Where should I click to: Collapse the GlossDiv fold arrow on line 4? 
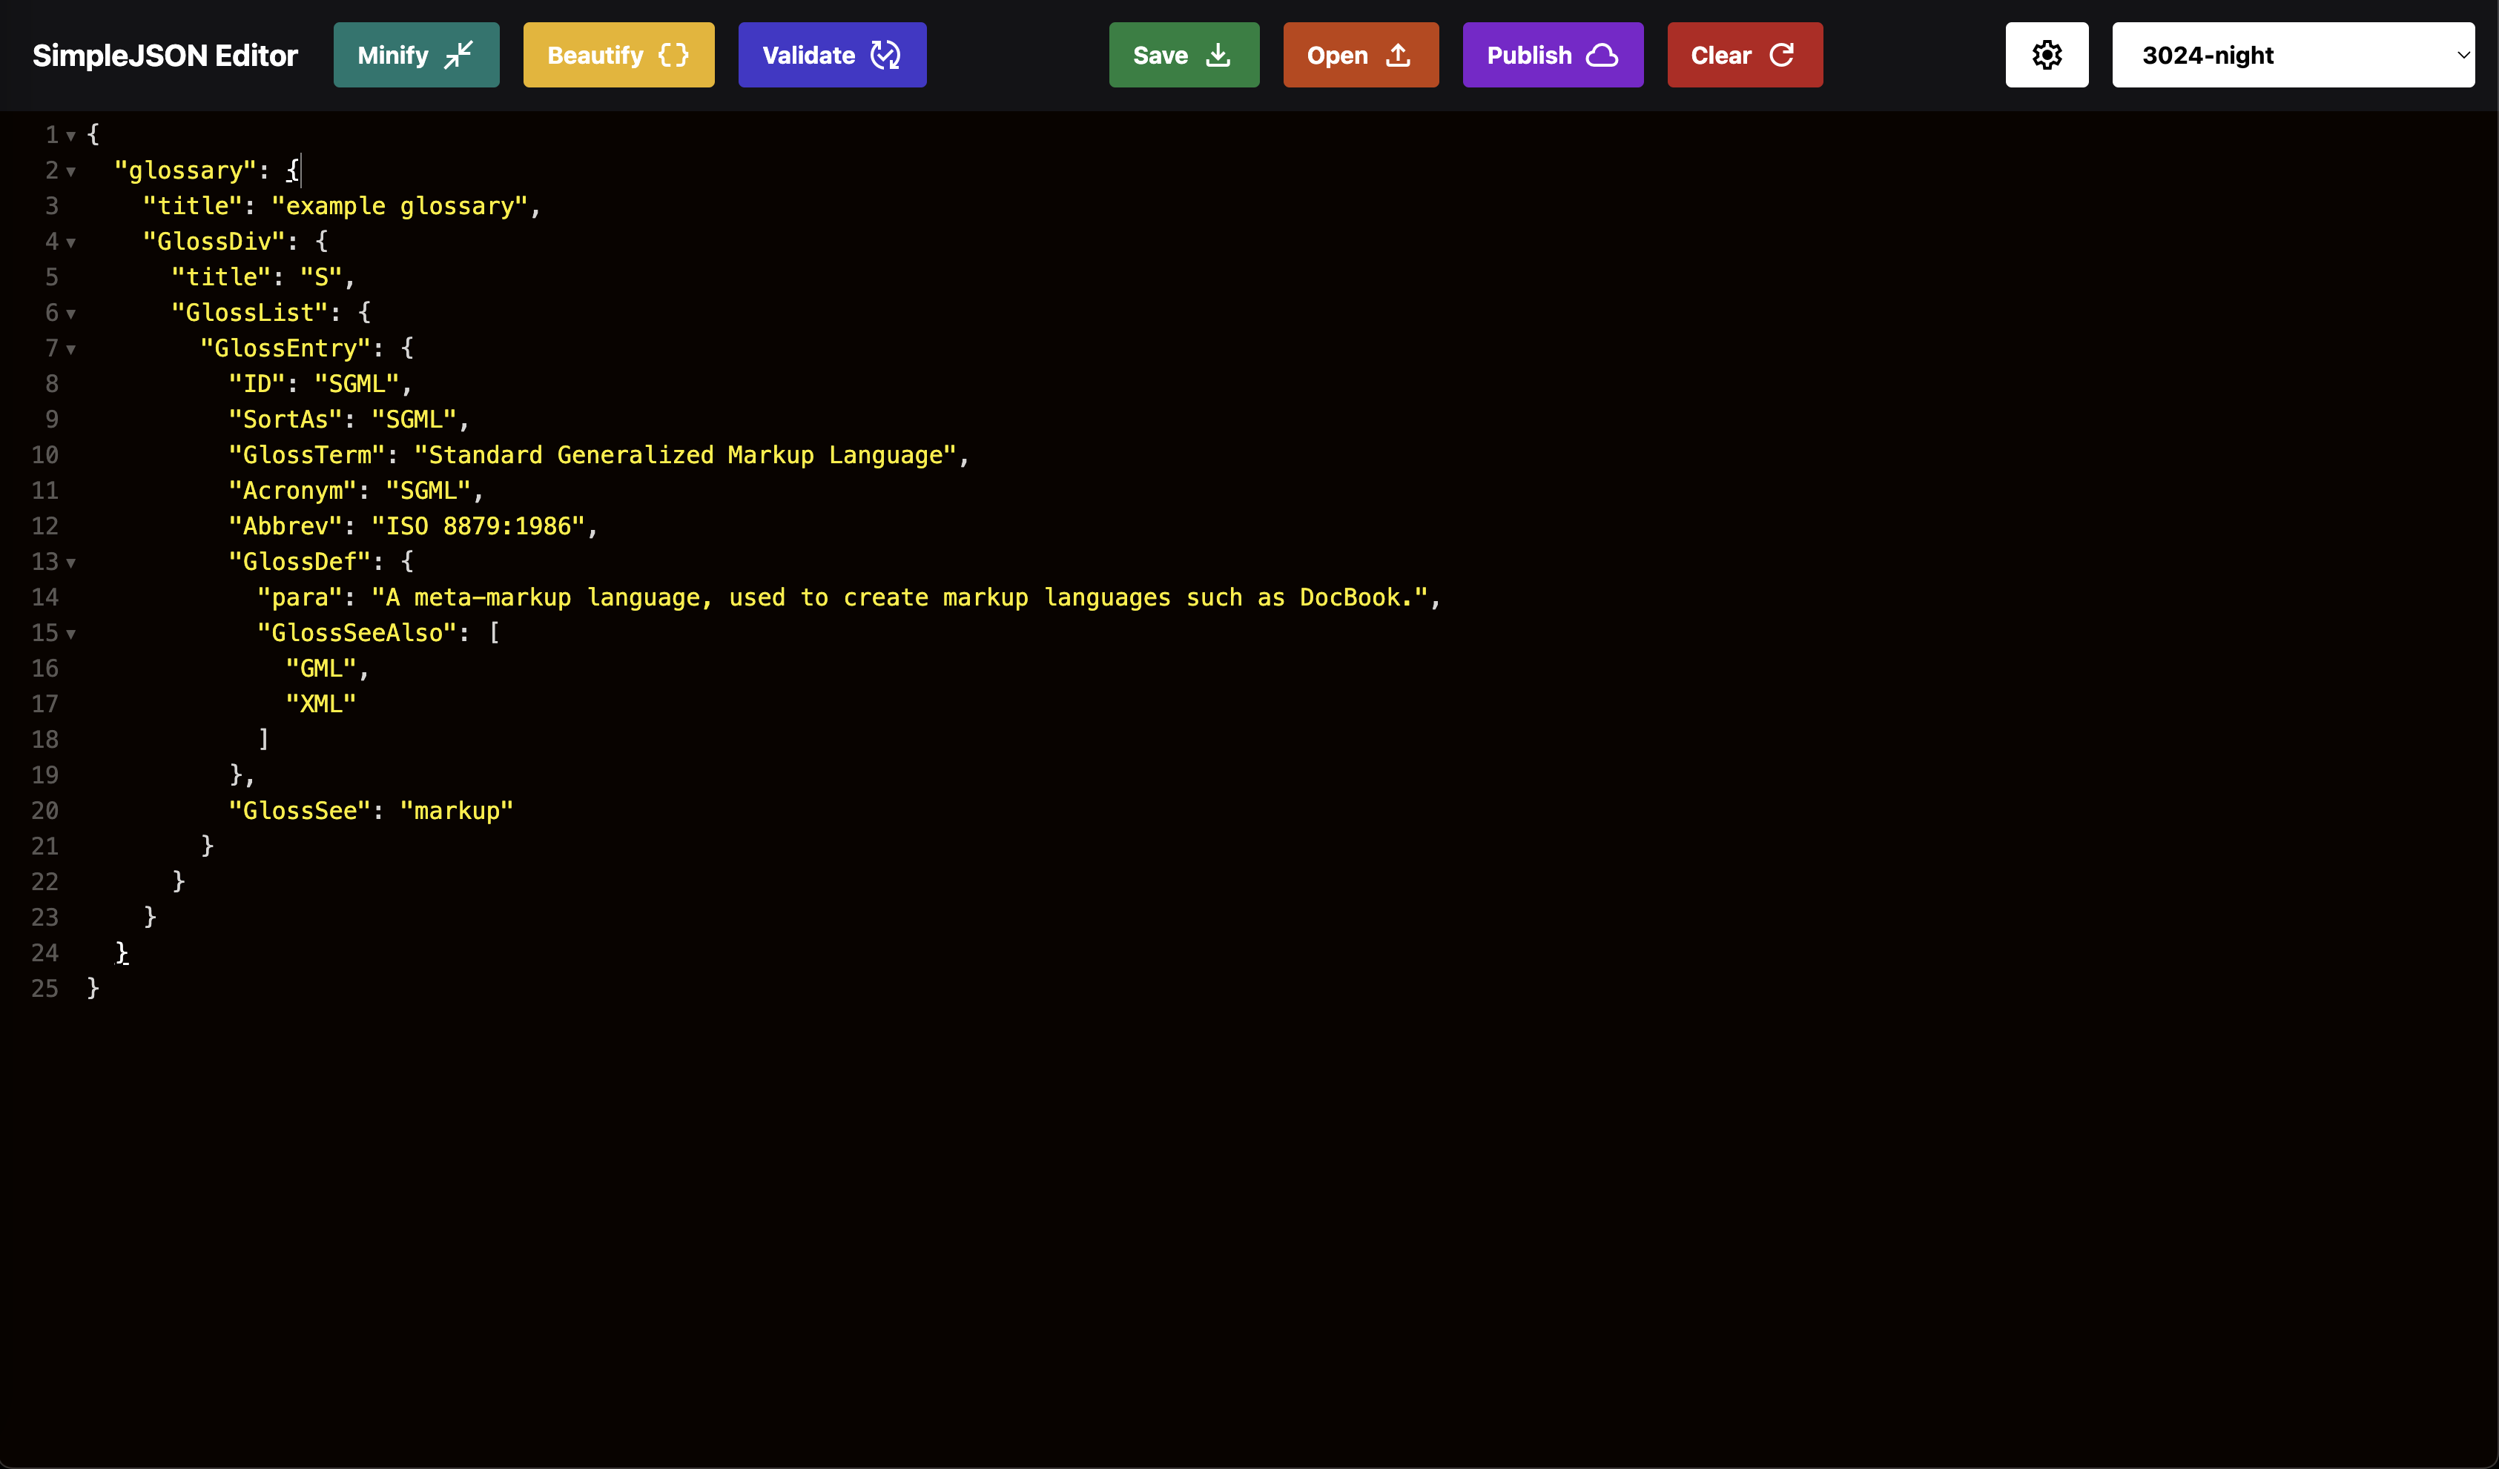click(x=71, y=243)
